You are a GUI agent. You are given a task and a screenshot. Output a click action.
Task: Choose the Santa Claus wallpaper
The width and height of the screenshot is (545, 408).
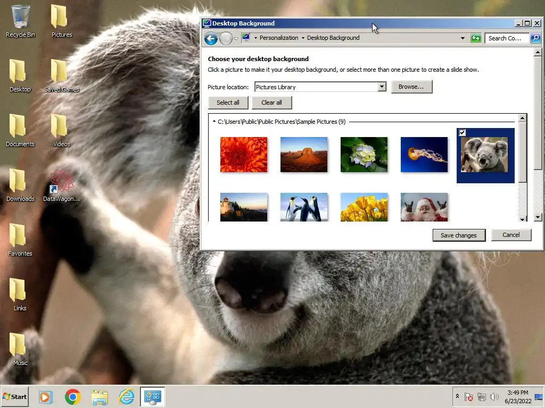(424, 207)
